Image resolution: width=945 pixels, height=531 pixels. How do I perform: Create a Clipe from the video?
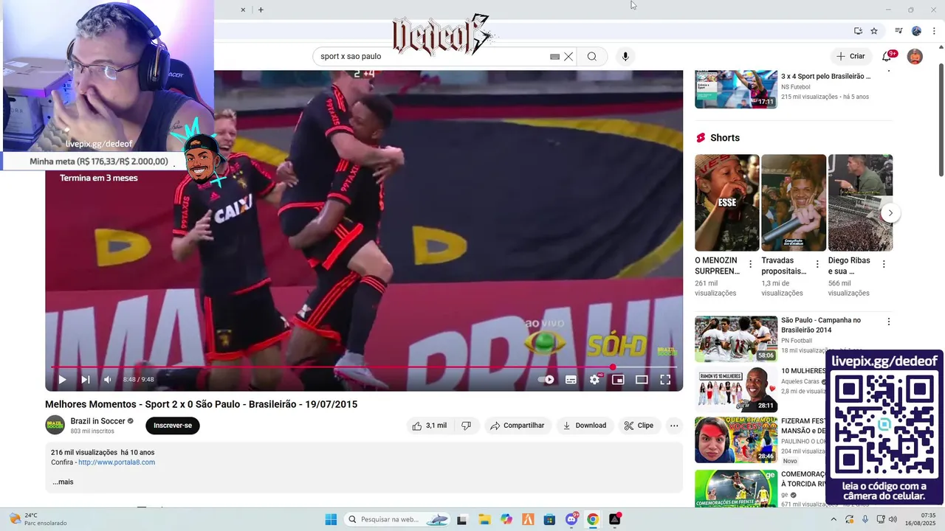(x=639, y=426)
